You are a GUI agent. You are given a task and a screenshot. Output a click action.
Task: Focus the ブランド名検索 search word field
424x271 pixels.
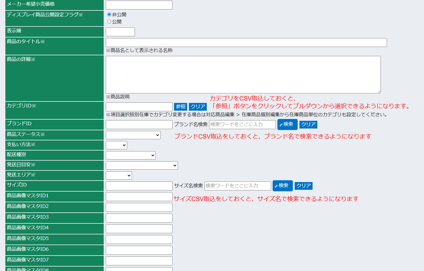(x=243, y=125)
